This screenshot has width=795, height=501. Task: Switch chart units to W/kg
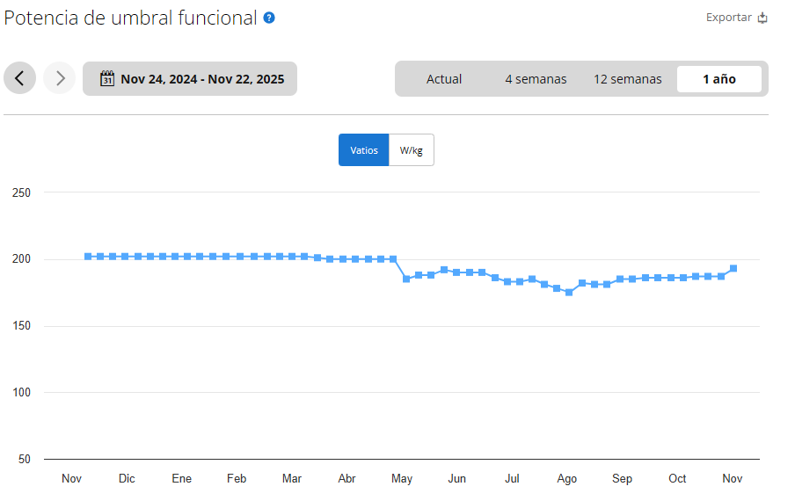click(412, 150)
